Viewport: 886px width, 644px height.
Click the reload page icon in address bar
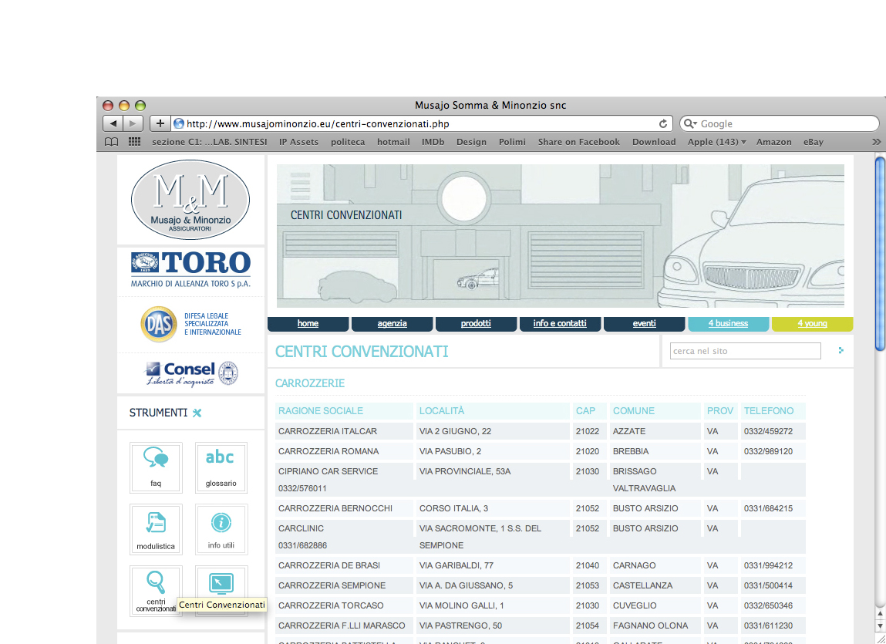click(x=663, y=123)
